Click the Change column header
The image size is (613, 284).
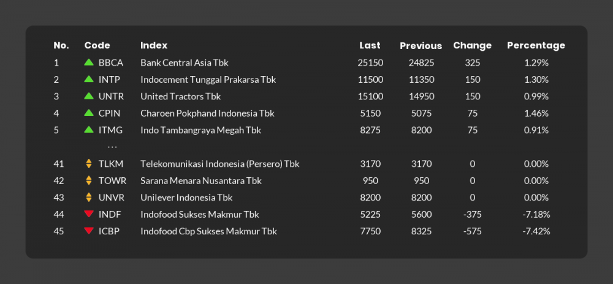[472, 45]
